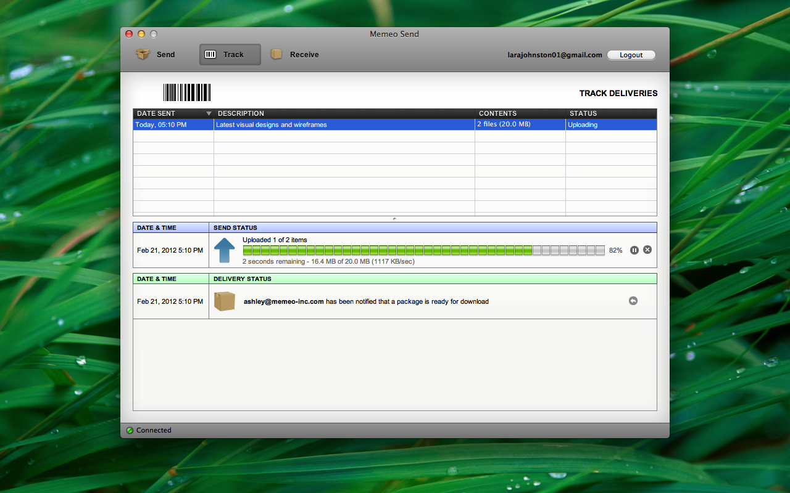Cancel the upload with X icon
The width and height of the screenshot is (790, 493).
click(x=647, y=250)
